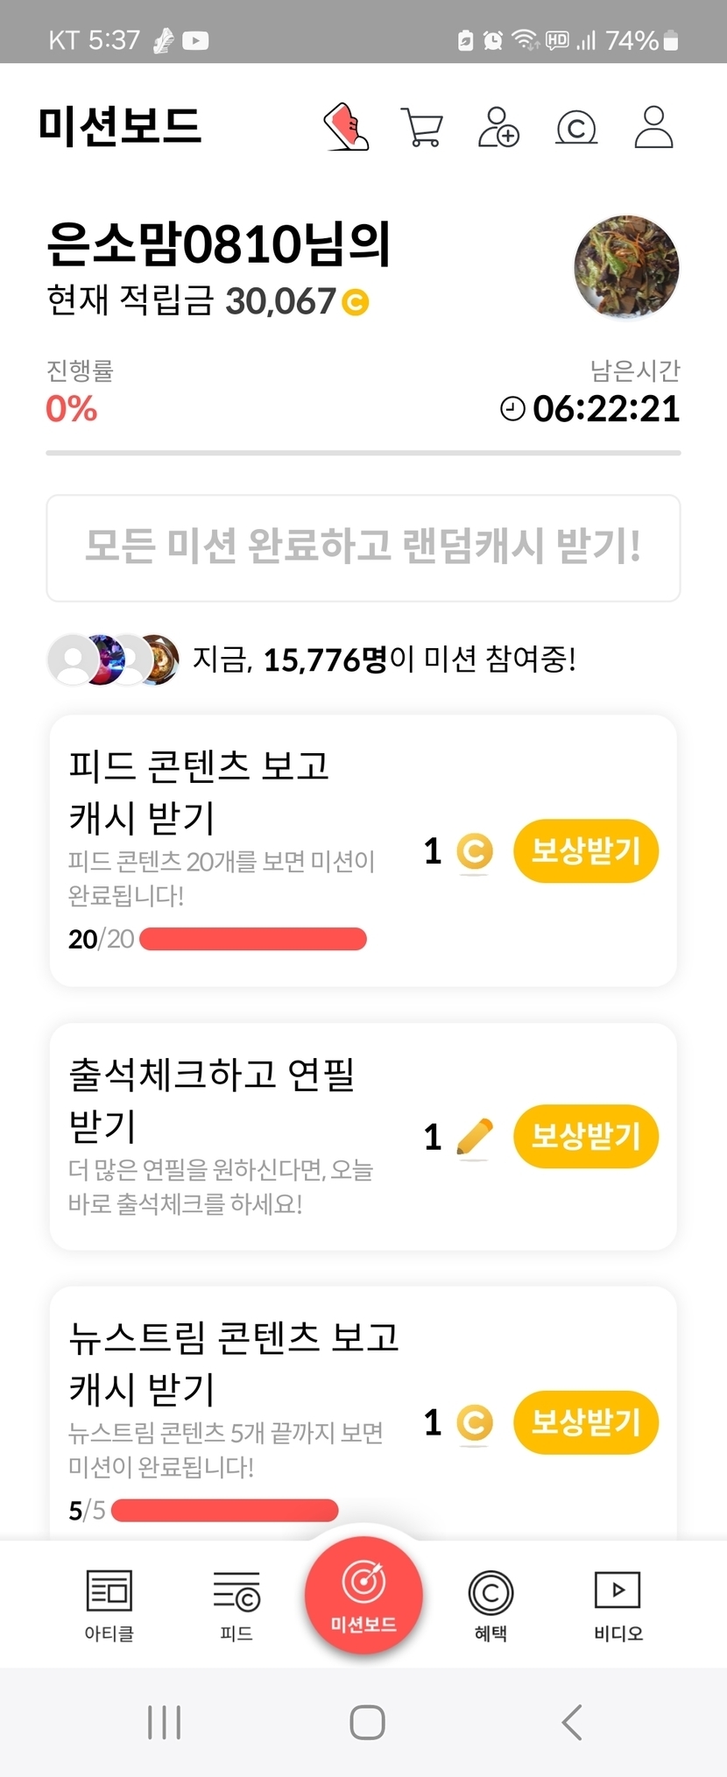
Task: Tap the red sneaker icon in header
Action: (346, 128)
